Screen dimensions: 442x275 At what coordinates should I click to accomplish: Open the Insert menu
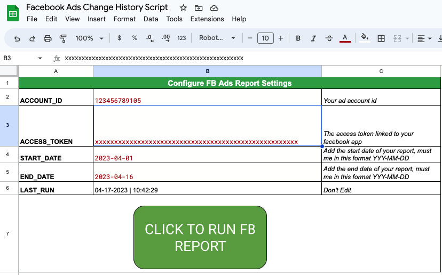[97, 19]
